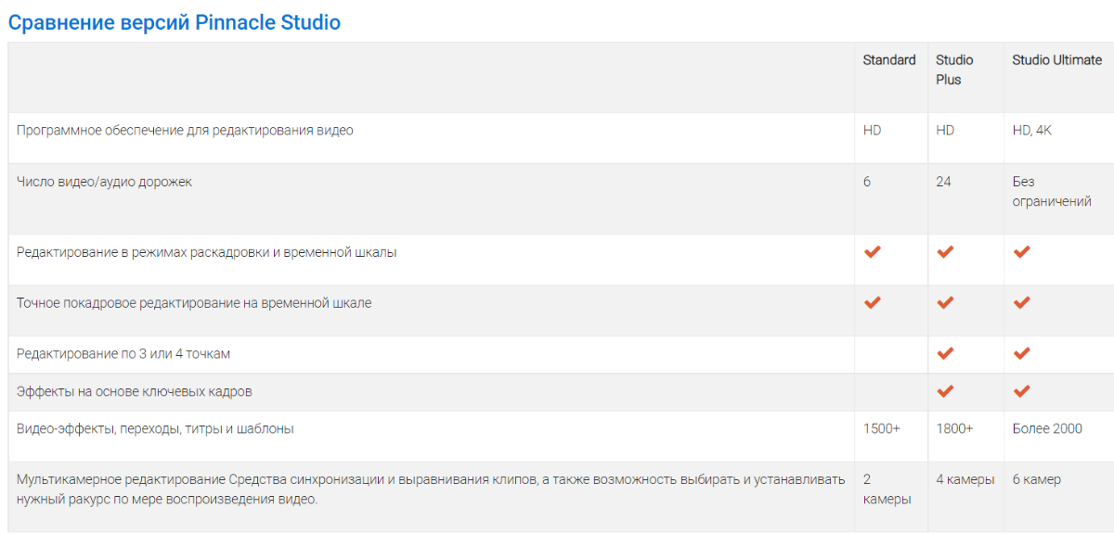
Task: Click the 'HD' value in Studio Plus column
Action: (x=945, y=131)
